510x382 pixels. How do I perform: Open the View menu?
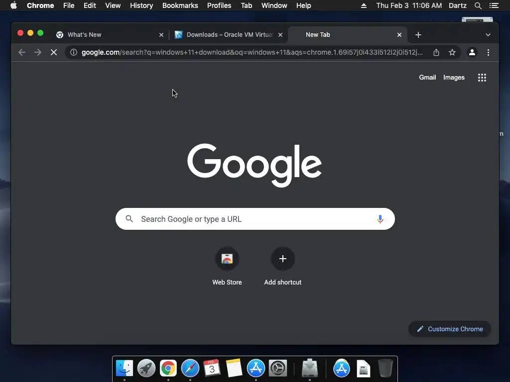(113, 5)
